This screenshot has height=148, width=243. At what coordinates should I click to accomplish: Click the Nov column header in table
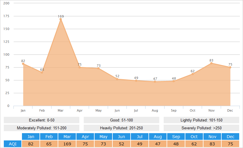point(212,137)
